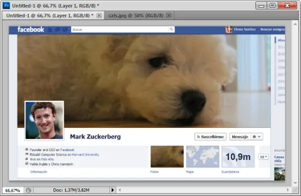
Task: Open the status bar options arrow
Action: pyautogui.click(x=113, y=190)
